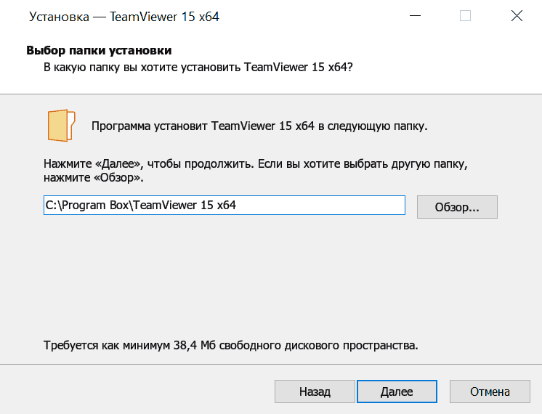The width and height of the screenshot is (542, 414).
Task: Click text about 38,4 Мб free space
Action: 231,345
